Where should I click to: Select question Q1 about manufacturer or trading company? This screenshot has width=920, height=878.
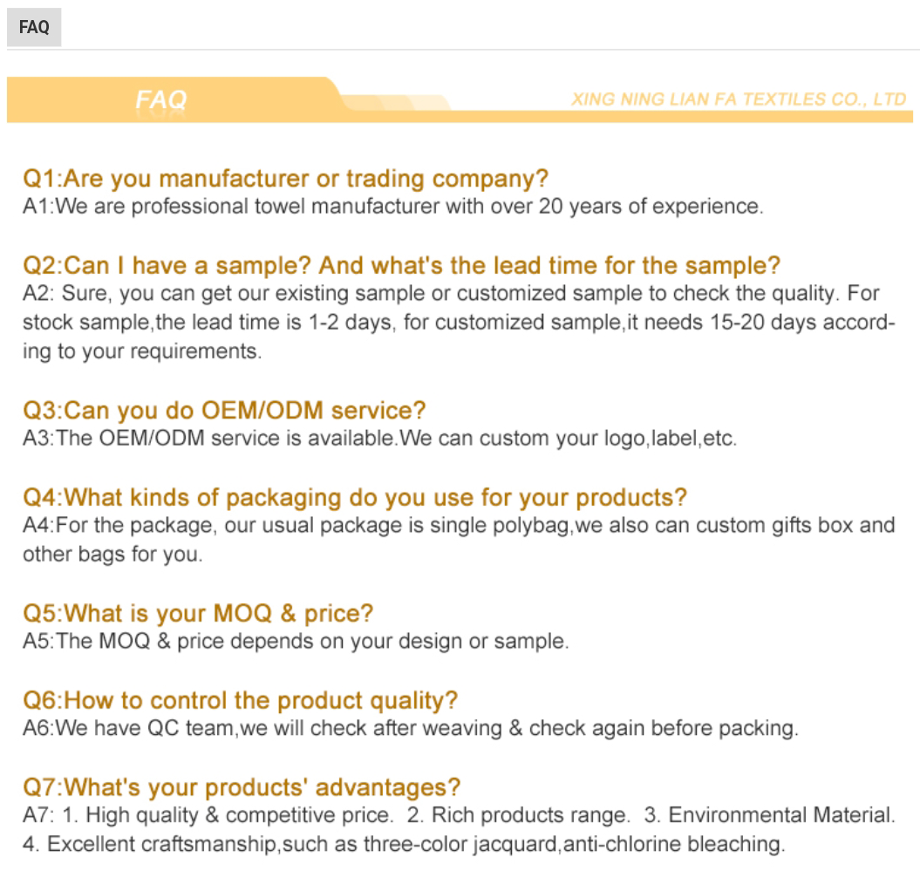click(x=285, y=179)
